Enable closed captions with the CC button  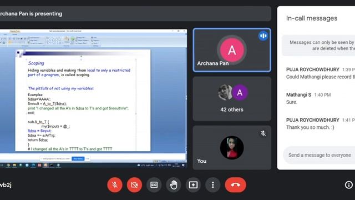pos(154,185)
